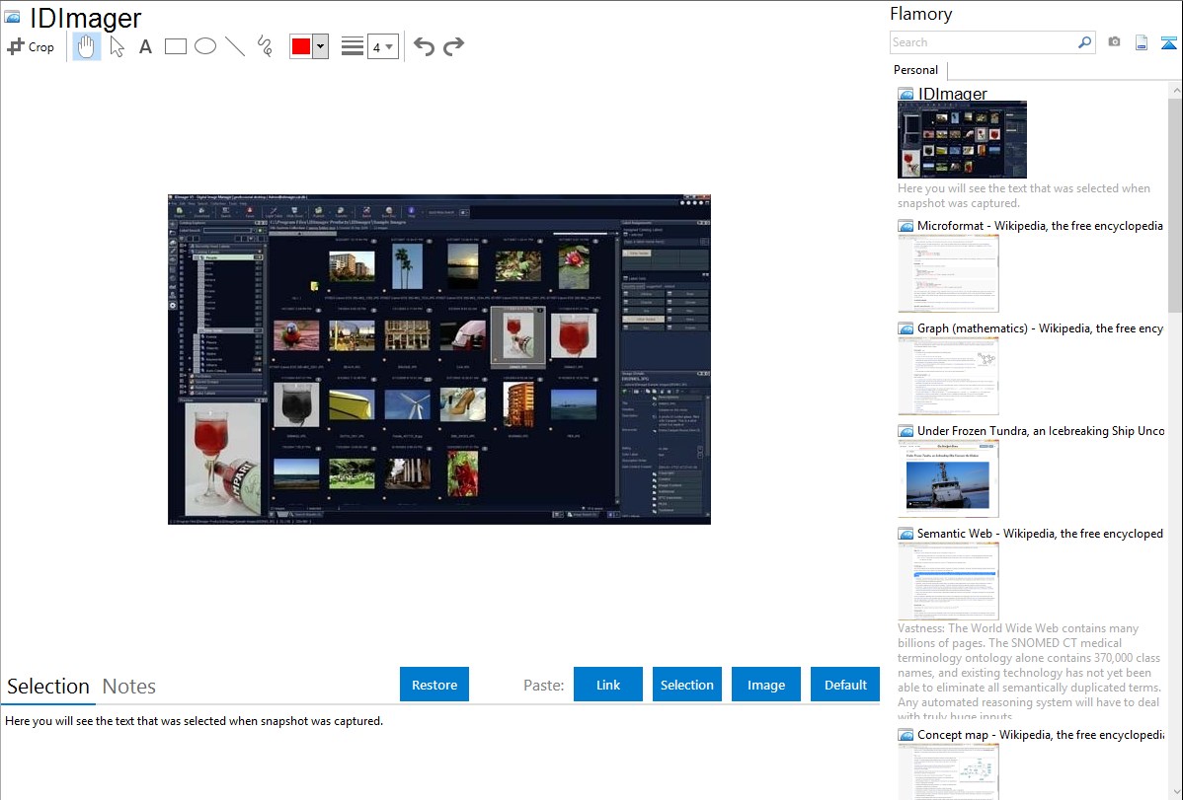Screen dimensions: 1183x800
Task: Click the "Flamory" panel heading
Action: click(x=920, y=15)
